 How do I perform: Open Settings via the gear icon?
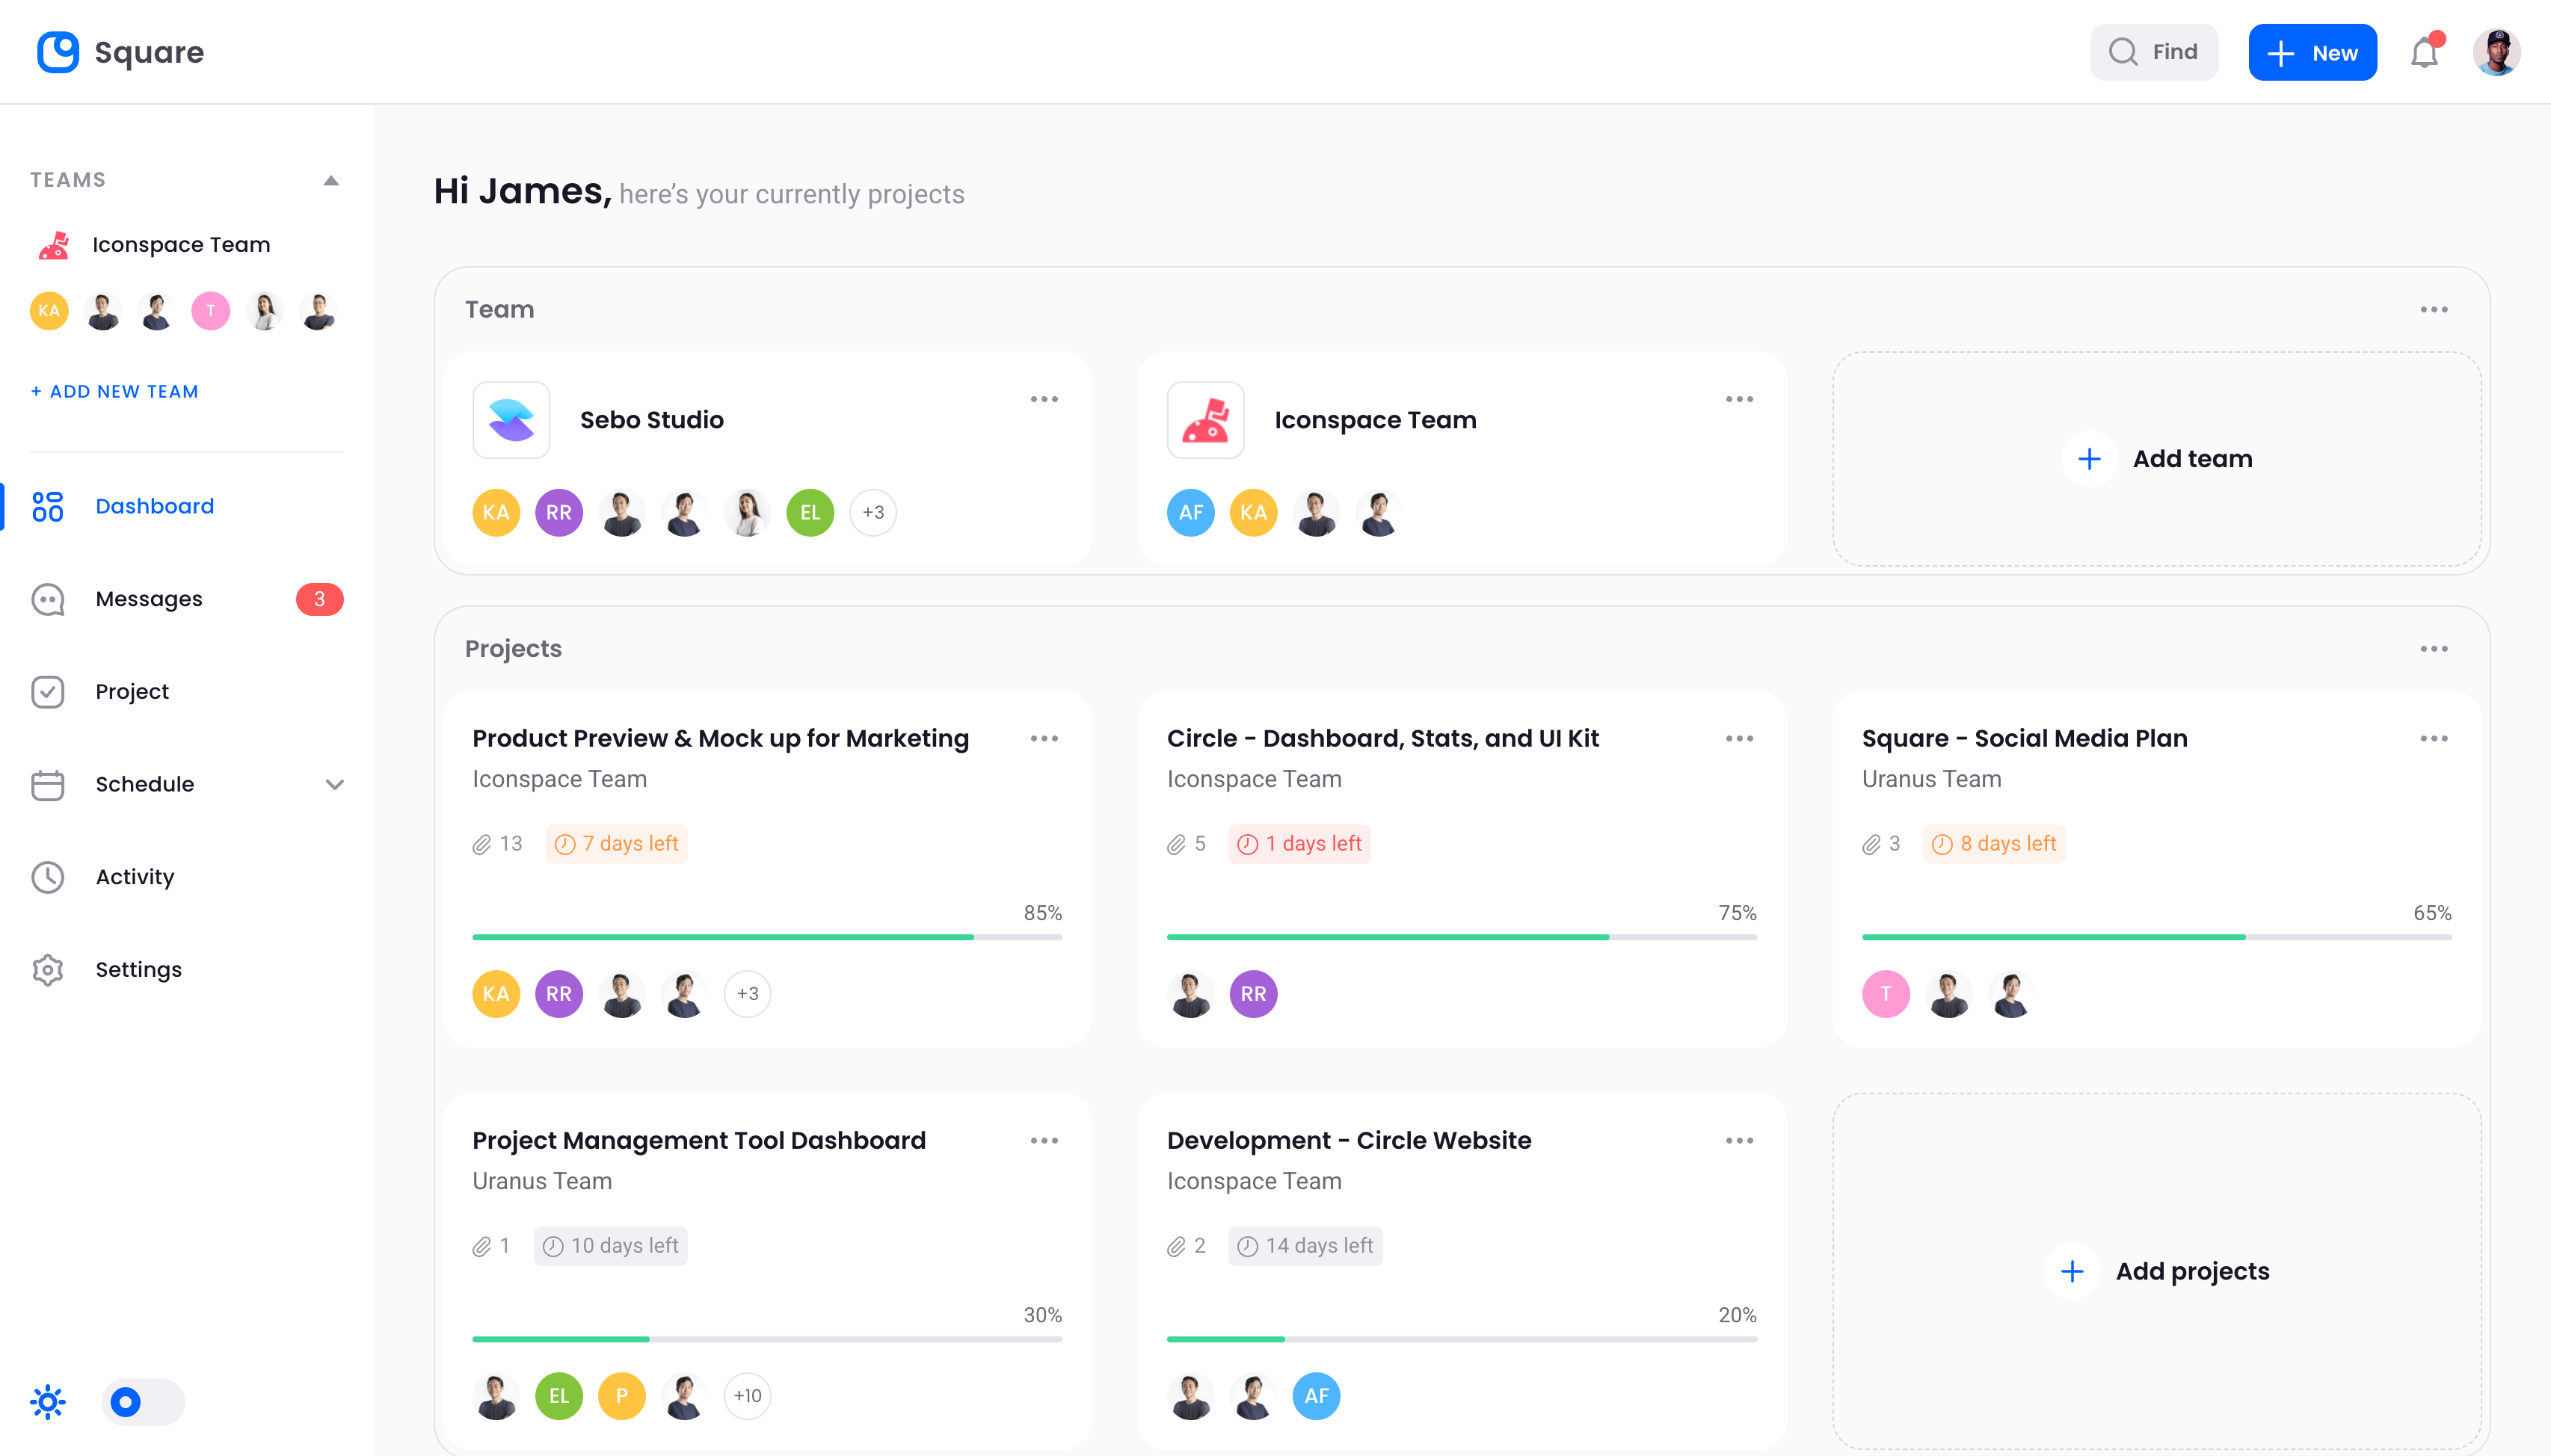click(48, 970)
